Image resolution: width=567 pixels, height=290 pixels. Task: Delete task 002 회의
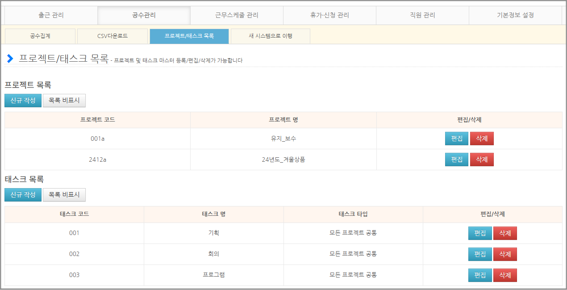click(505, 254)
